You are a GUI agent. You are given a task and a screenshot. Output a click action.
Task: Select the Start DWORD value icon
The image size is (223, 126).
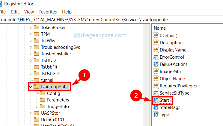[x=156, y=100]
